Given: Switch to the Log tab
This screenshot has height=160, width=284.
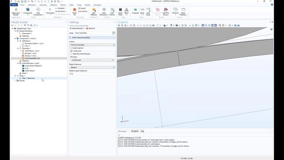Looking at the screenshot, I should pyautogui.click(x=142, y=131).
